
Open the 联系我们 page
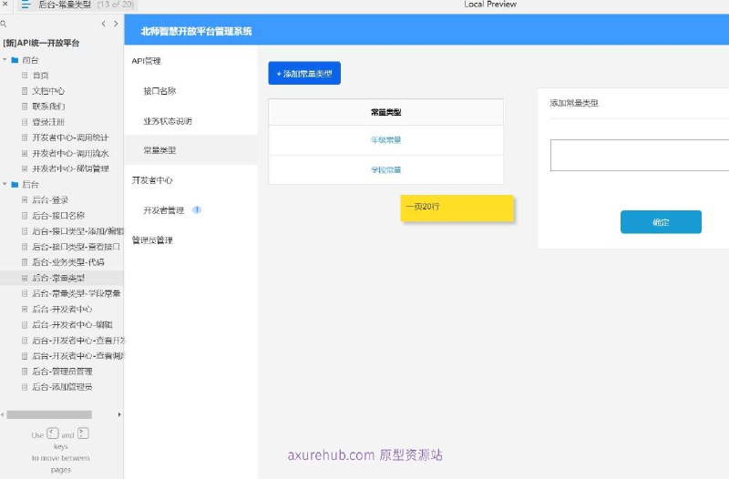[x=48, y=107]
